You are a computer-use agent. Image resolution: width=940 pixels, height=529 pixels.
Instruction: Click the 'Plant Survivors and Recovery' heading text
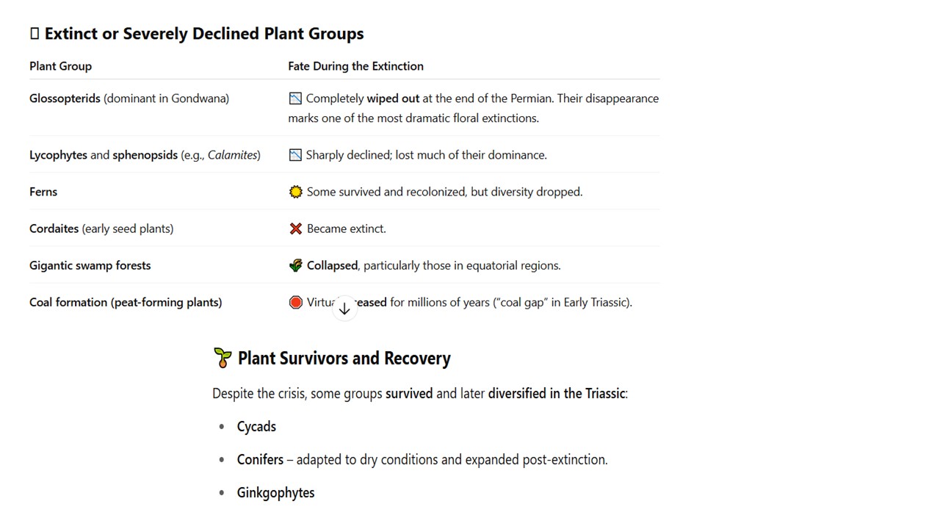tap(344, 359)
